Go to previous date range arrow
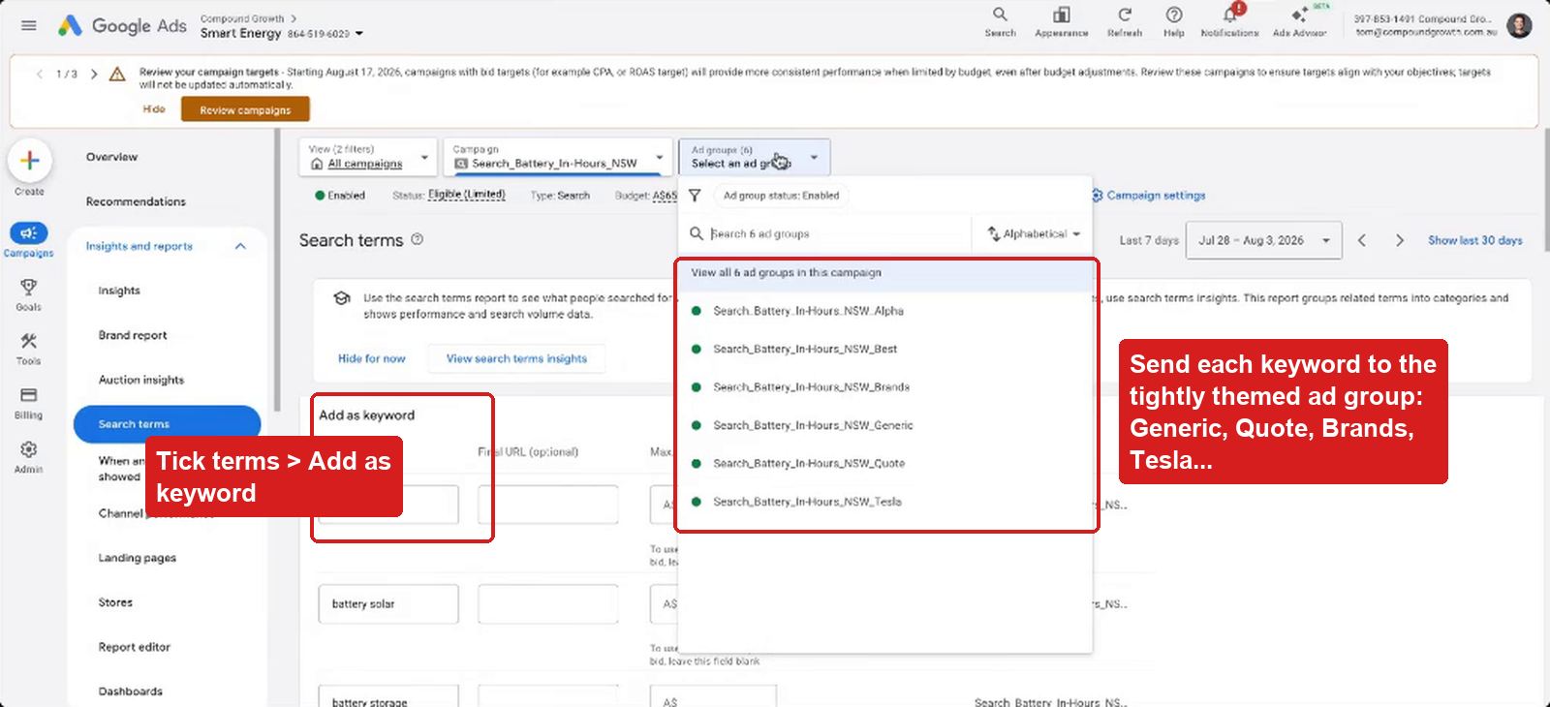The image size is (1550, 707). click(x=1362, y=240)
